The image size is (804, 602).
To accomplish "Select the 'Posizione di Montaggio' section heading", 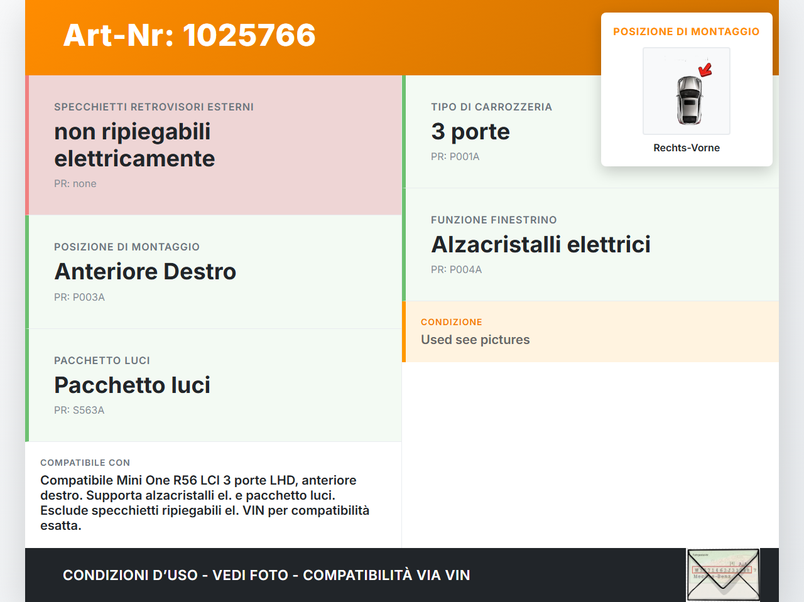I will coord(127,247).
